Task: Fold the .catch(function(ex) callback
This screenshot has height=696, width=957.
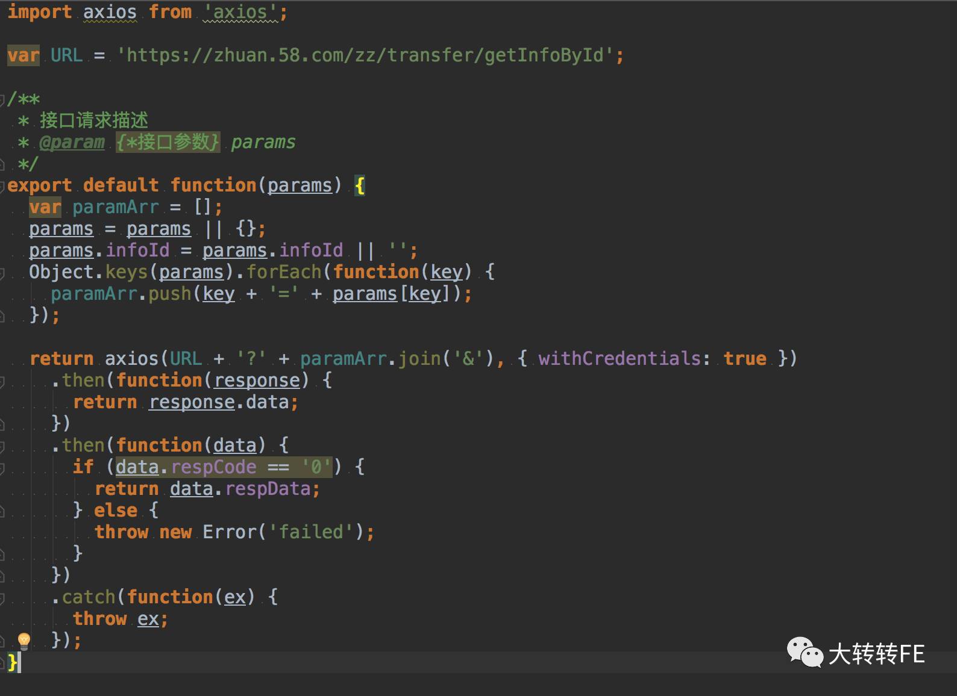Action: 2,598
